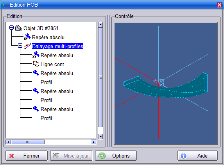Click the Balayage multi-profiles sweep icon

tap(27, 46)
